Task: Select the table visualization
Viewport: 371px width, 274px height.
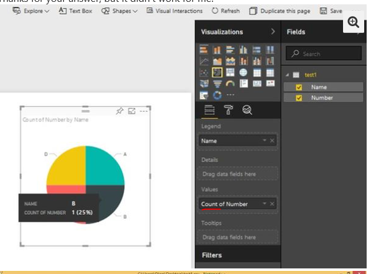Action: pyautogui.click(x=257, y=73)
